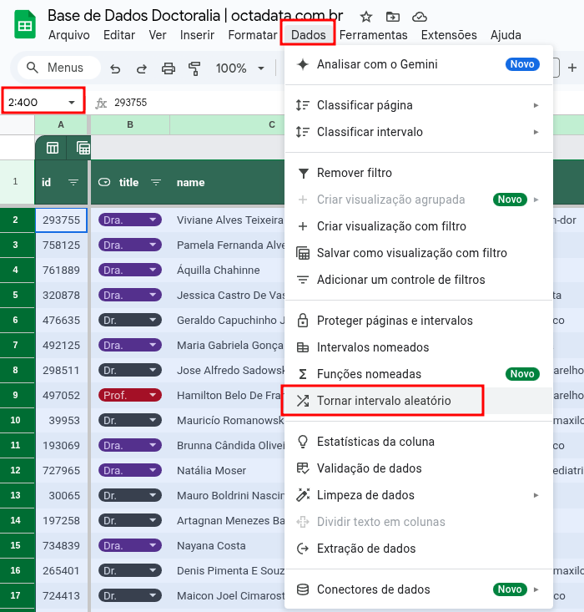Select Funções nomeadas
Screen dimensions: 584x612
pyautogui.click(x=419, y=374)
